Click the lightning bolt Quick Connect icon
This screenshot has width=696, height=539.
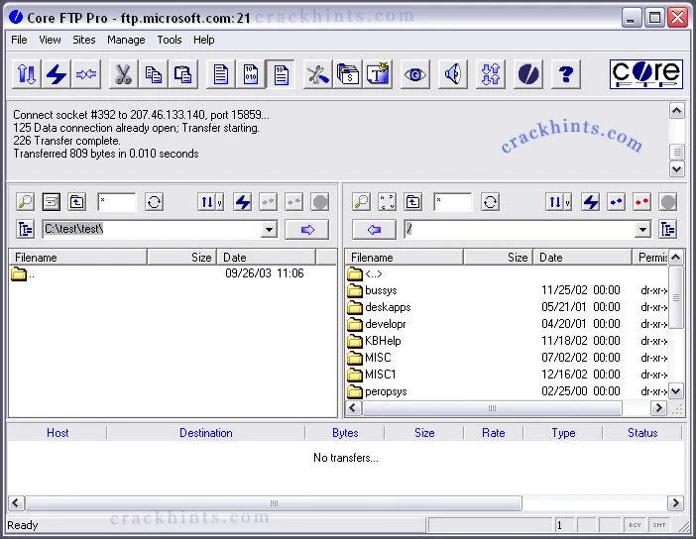coord(56,74)
